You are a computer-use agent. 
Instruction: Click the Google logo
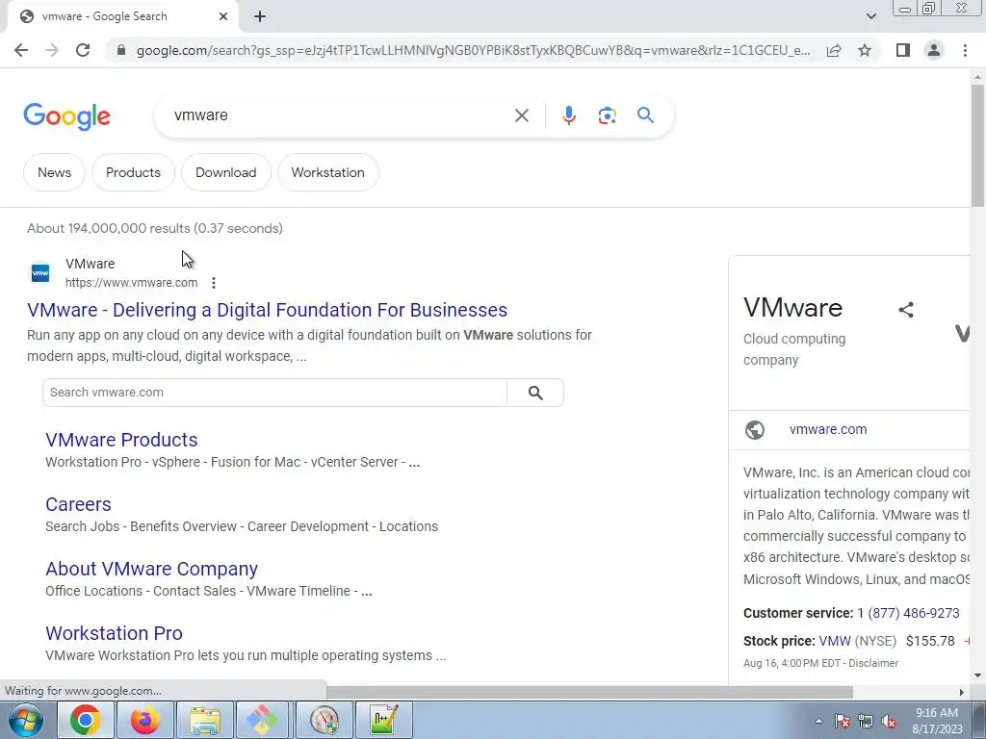[67, 116]
